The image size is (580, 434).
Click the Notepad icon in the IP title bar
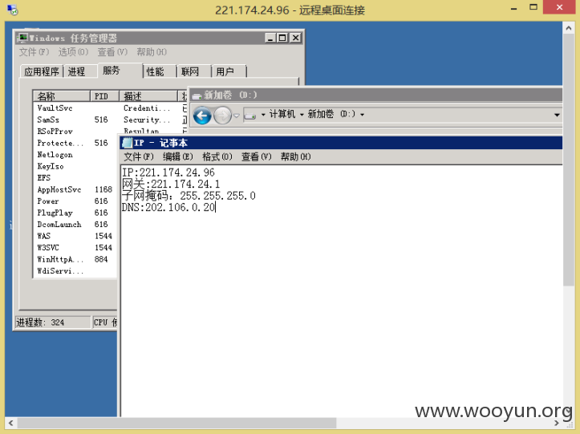pos(127,143)
